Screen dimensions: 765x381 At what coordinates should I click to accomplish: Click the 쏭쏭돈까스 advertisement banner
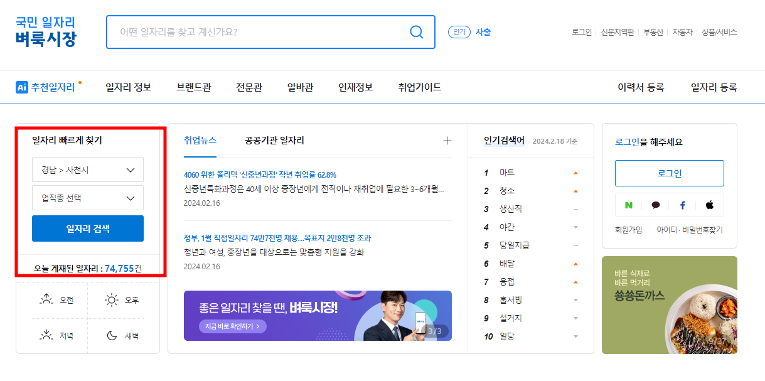[670, 305]
